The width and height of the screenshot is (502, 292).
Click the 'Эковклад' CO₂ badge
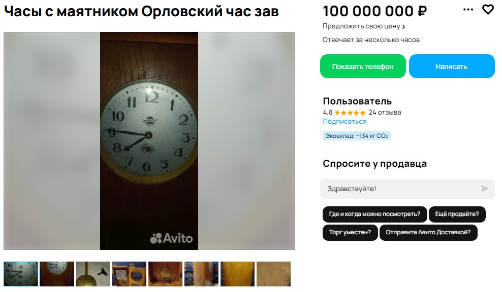(x=356, y=136)
